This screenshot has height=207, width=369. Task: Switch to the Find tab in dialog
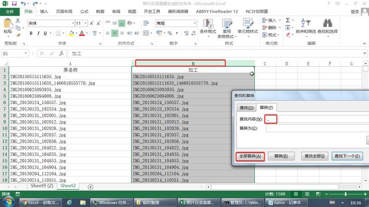coord(247,108)
